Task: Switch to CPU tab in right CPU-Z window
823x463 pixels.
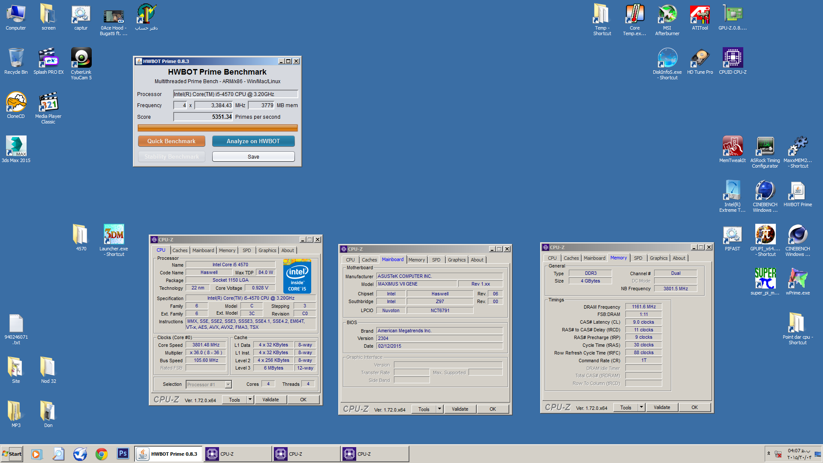Action: pos(552,258)
